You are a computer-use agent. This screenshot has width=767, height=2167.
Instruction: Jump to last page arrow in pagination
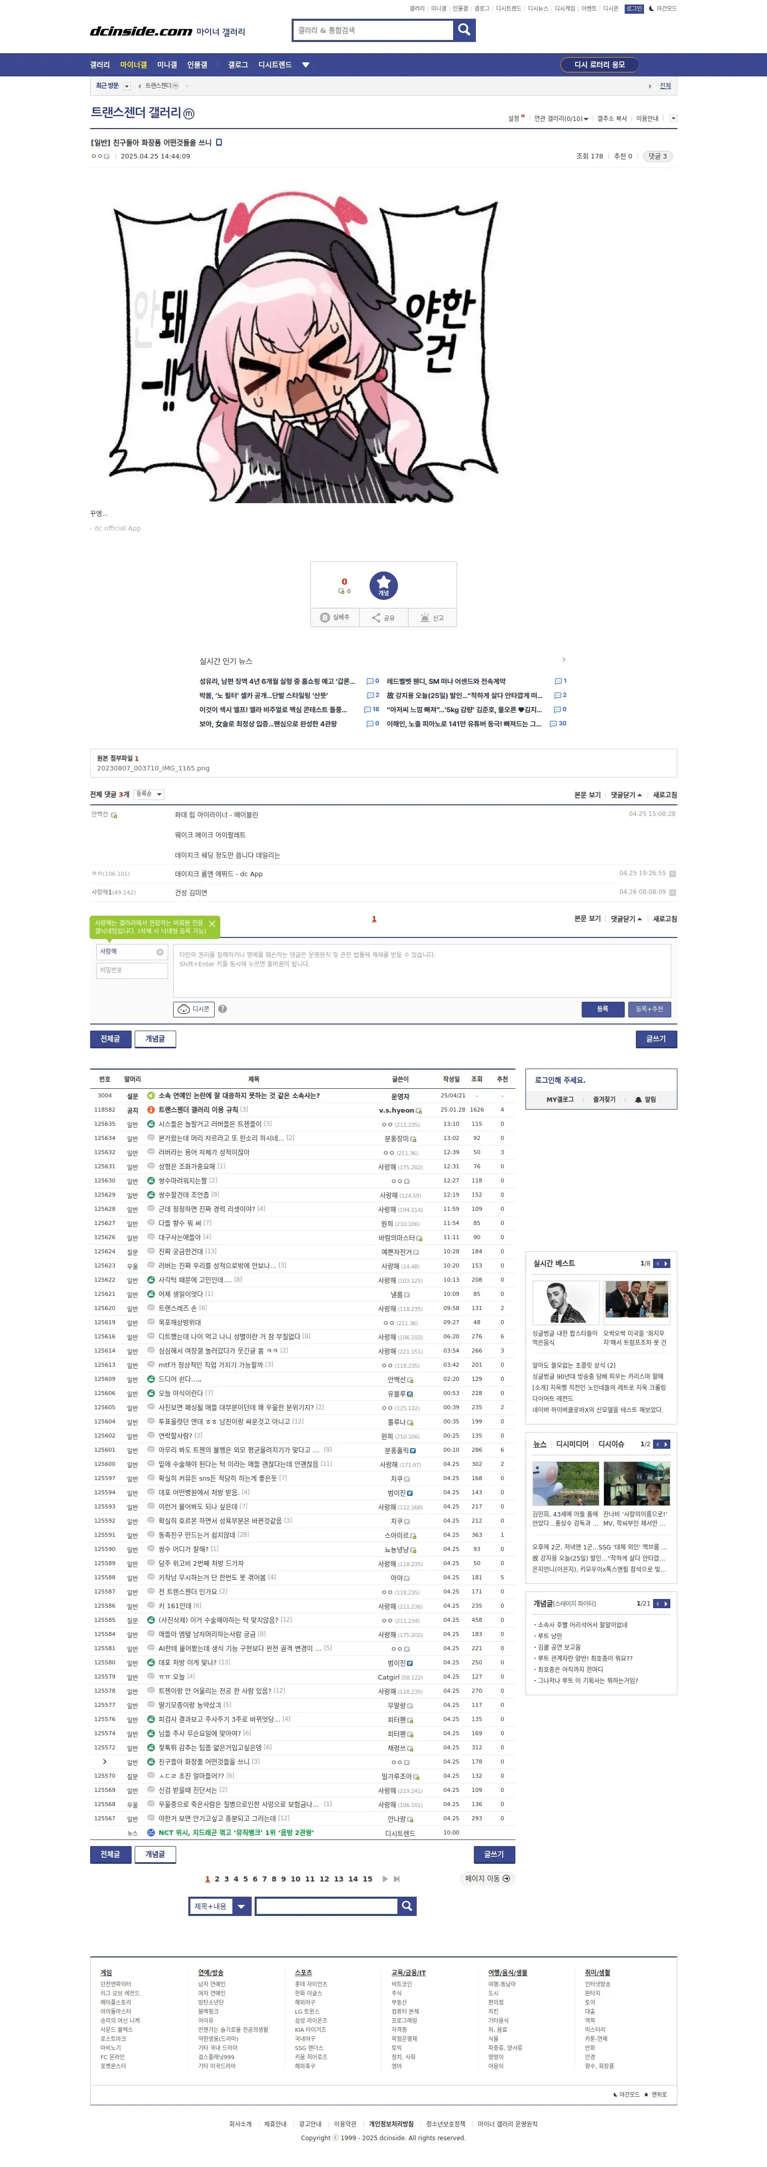point(397,1878)
